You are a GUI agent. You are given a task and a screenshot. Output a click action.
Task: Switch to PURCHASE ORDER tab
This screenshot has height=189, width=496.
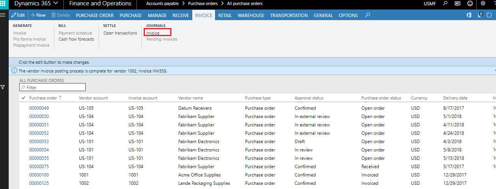click(95, 15)
